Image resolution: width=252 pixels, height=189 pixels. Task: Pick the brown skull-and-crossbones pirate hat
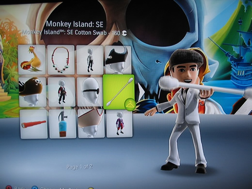(x=33, y=92)
